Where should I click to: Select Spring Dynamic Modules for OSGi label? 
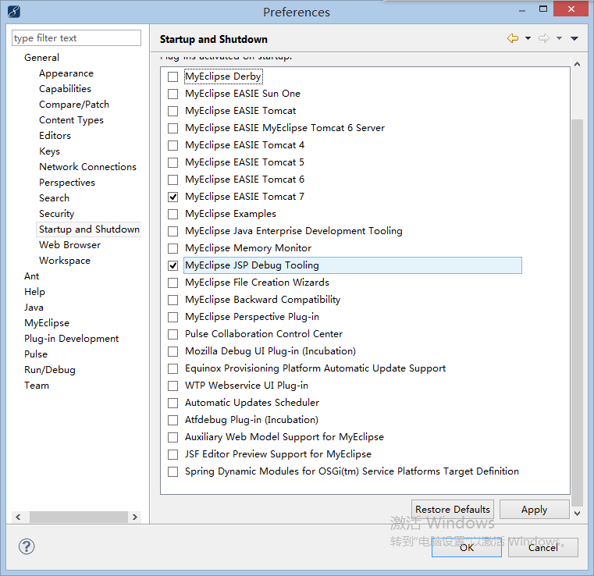click(x=352, y=471)
